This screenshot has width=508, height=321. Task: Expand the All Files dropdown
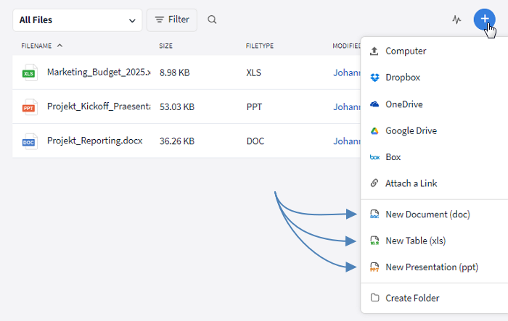pos(77,20)
